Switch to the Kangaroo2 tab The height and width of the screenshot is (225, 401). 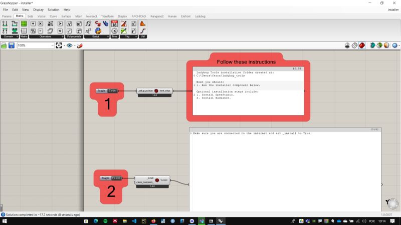pyautogui.click(x=157, y=16)
